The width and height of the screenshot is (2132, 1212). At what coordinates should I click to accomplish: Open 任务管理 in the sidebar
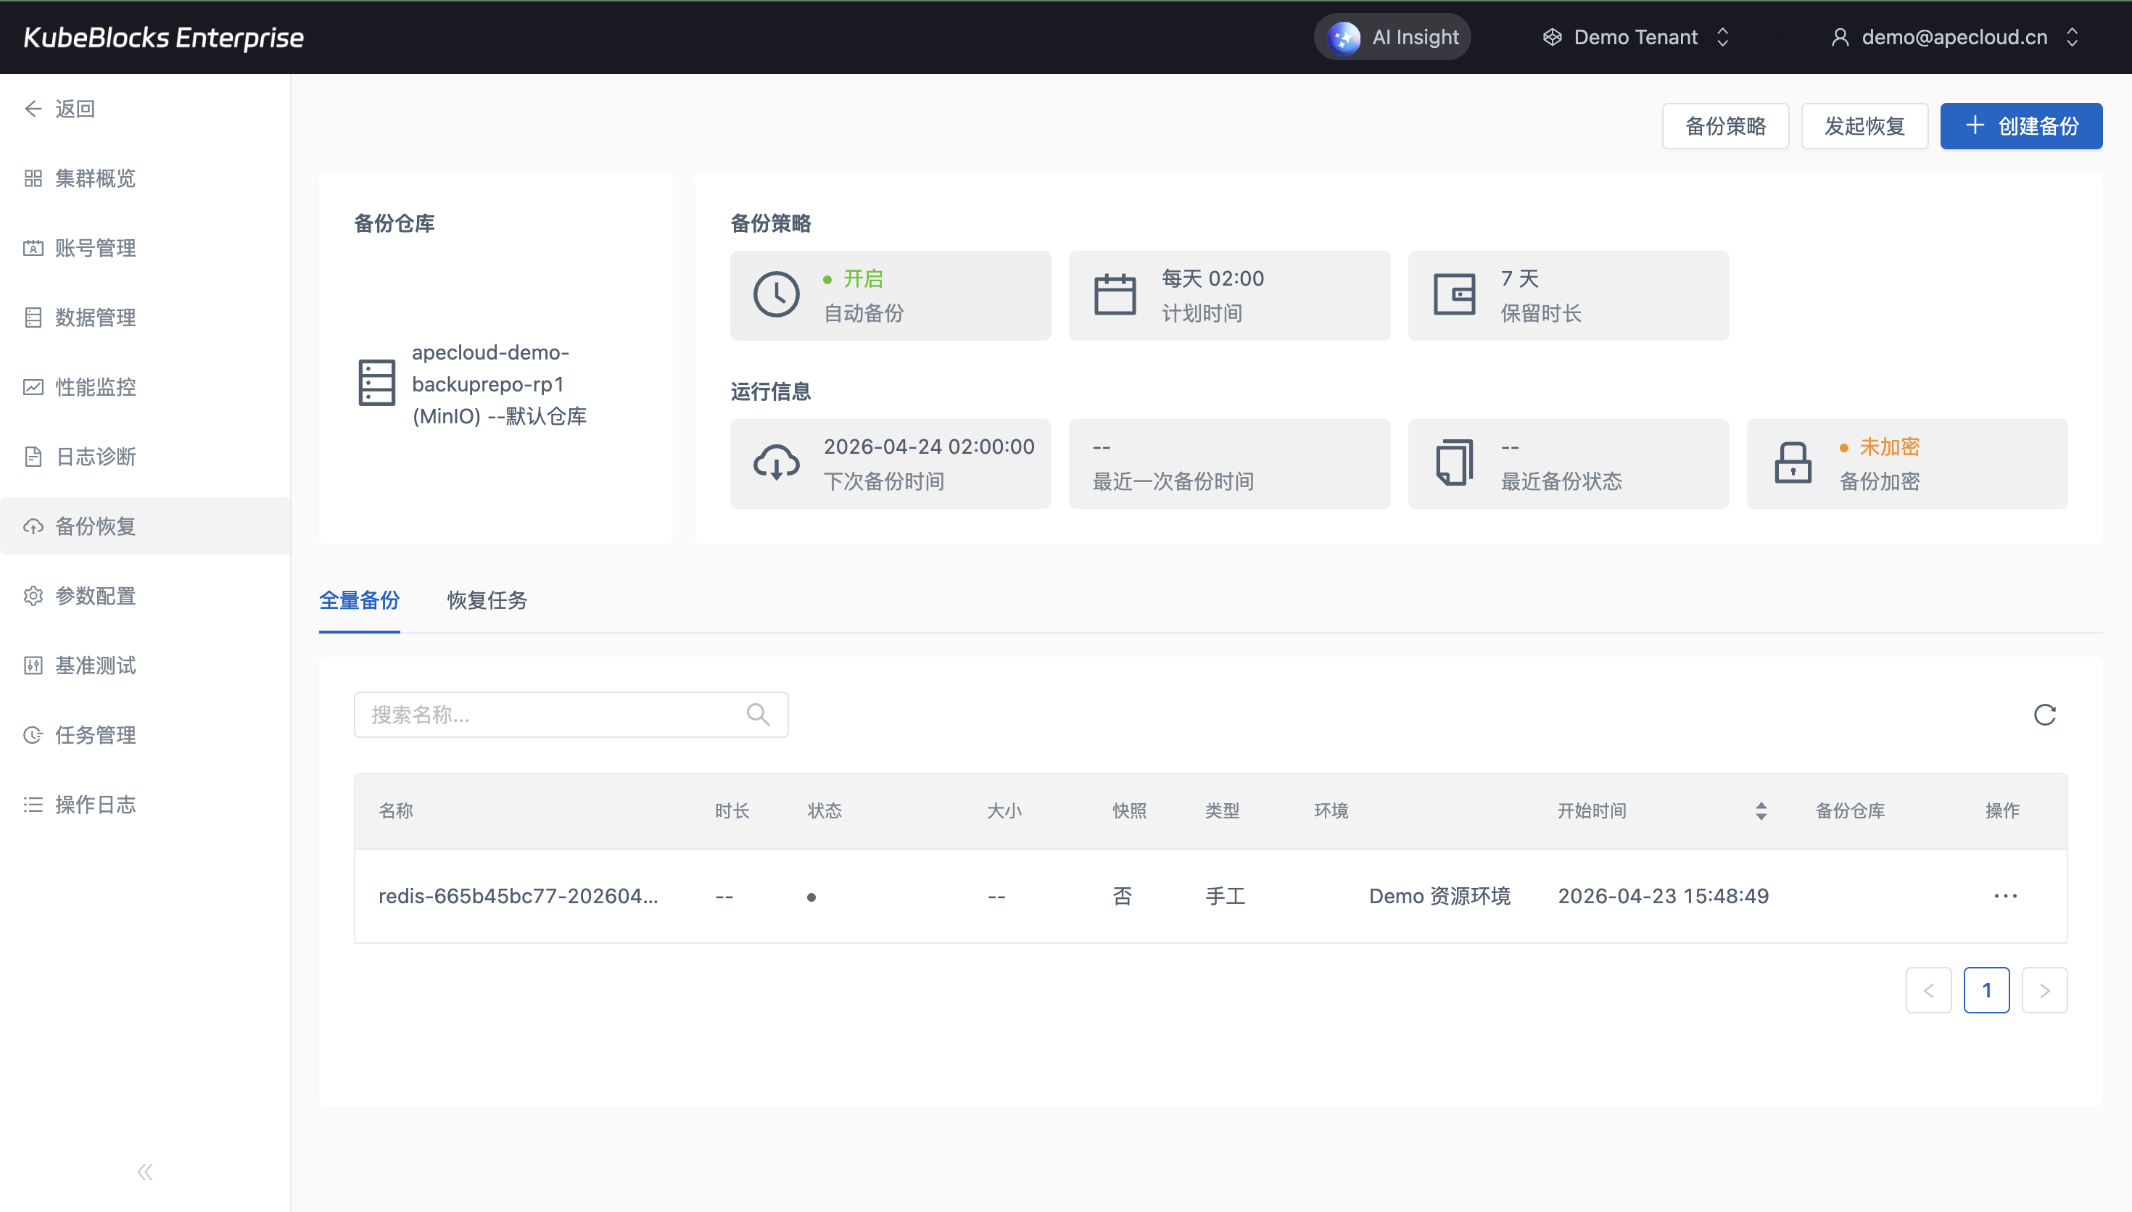point(95,735)
